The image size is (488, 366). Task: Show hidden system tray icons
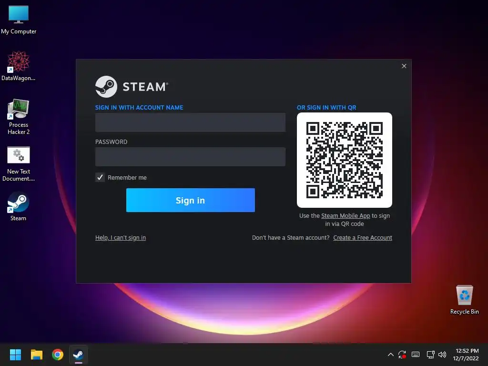[391, 355]
